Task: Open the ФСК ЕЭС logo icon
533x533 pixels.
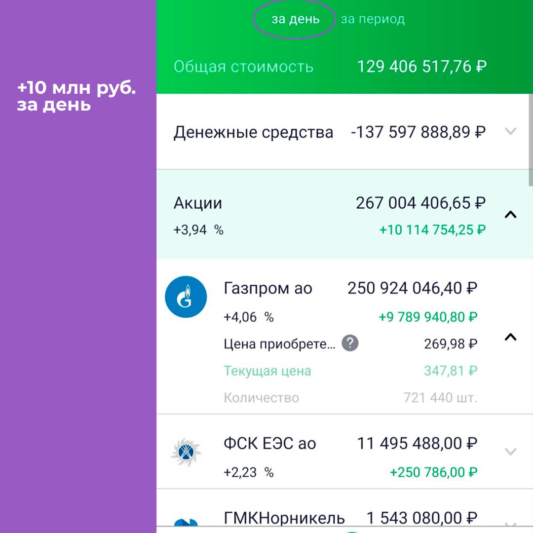Action: 186,452
